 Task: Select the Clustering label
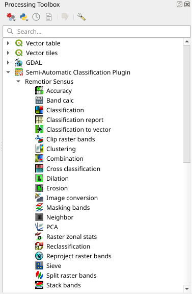[61, 149]
